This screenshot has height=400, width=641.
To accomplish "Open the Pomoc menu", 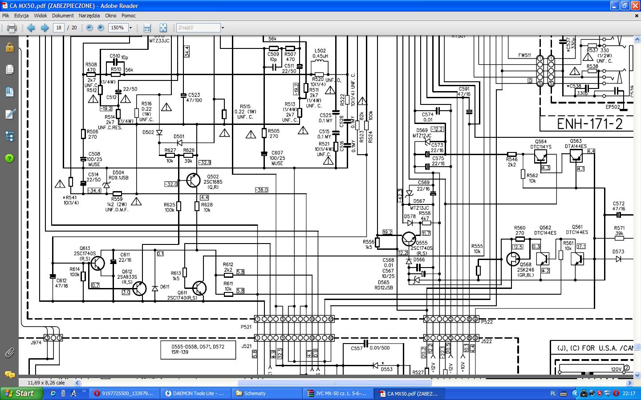I will point(129,16).
